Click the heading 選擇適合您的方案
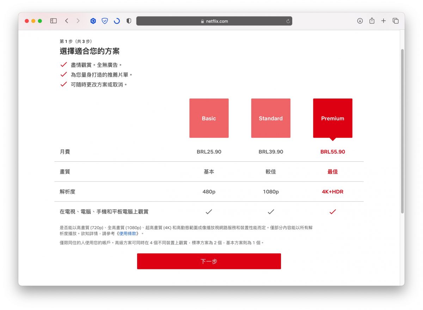Image resolution: width=423 pixels, height=310 pixels. coord(90,51)
